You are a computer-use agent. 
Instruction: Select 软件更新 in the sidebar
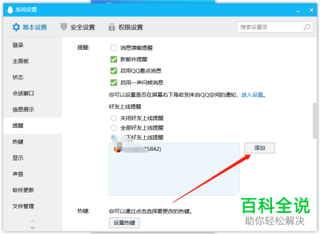click(x=33, y=190)
